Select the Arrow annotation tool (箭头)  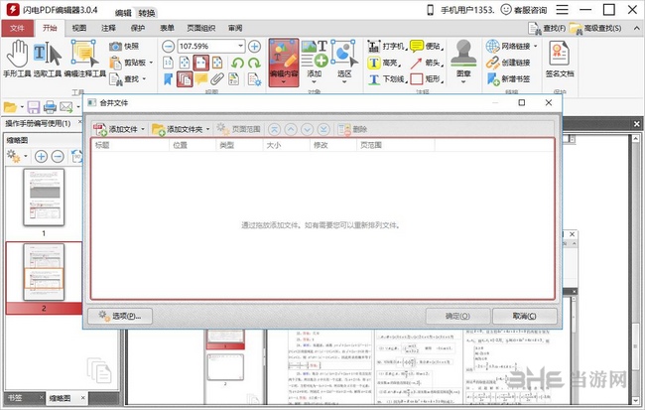pyautogui.click(x=427, y=63)
